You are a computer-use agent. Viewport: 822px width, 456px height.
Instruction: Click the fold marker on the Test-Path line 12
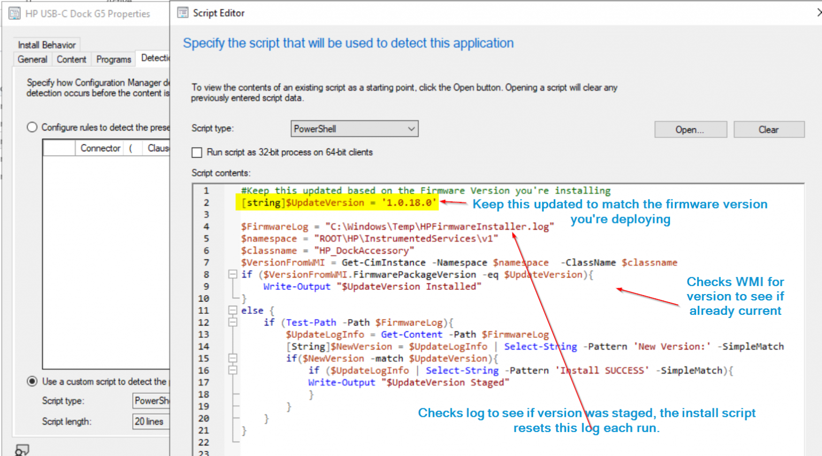[x=232, y=322]
